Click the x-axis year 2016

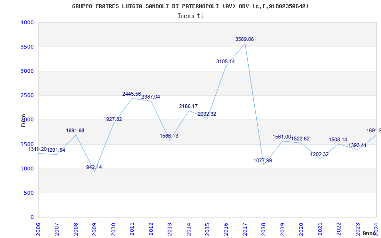point(226,229)
